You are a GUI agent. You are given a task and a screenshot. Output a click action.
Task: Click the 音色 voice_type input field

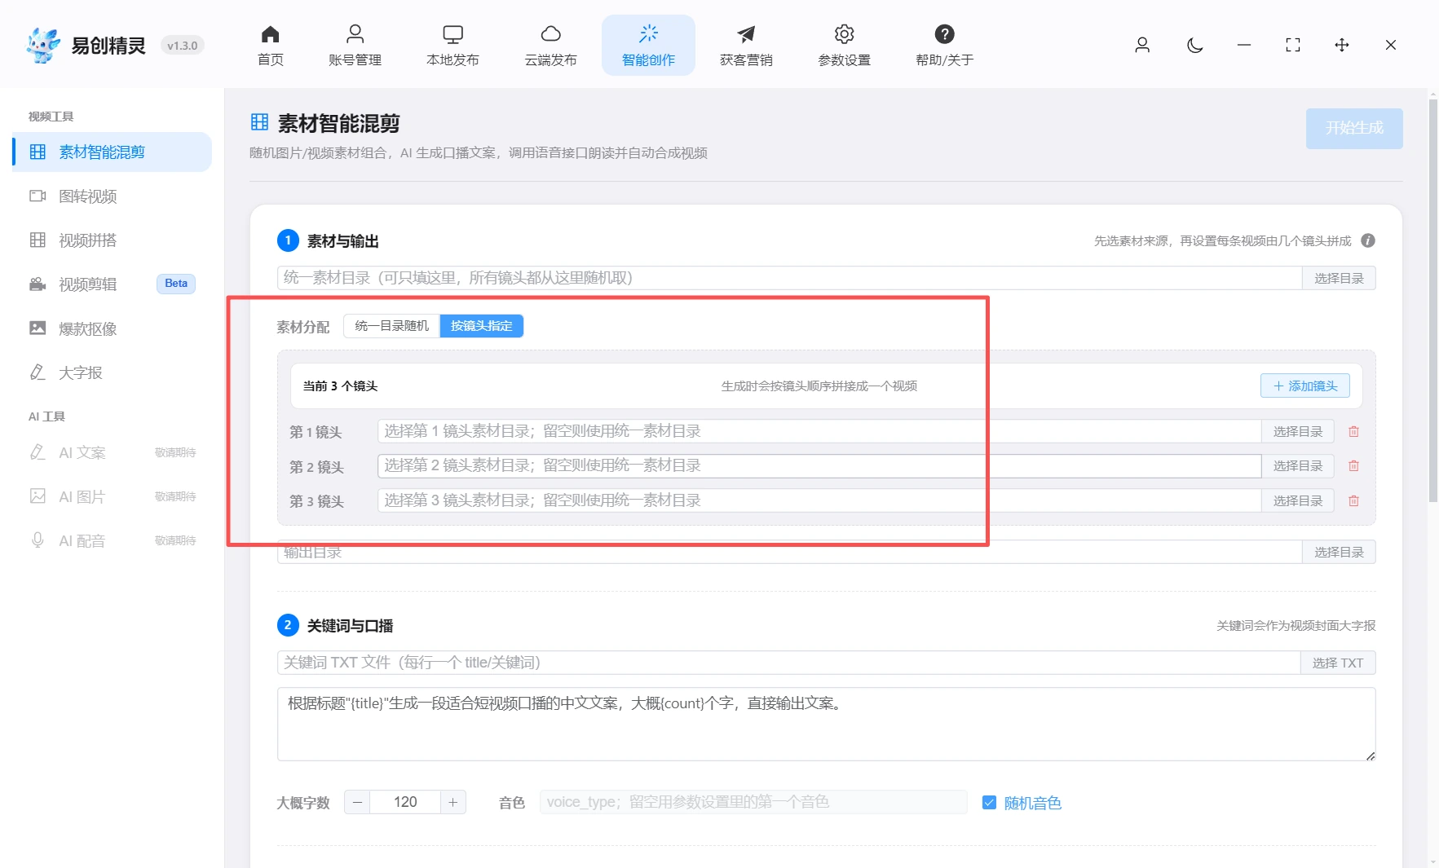[x=753, y=803]
